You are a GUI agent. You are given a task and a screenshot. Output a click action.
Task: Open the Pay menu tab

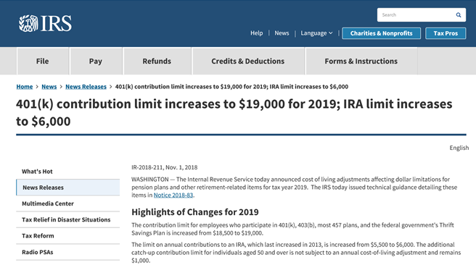pos(96,61)
